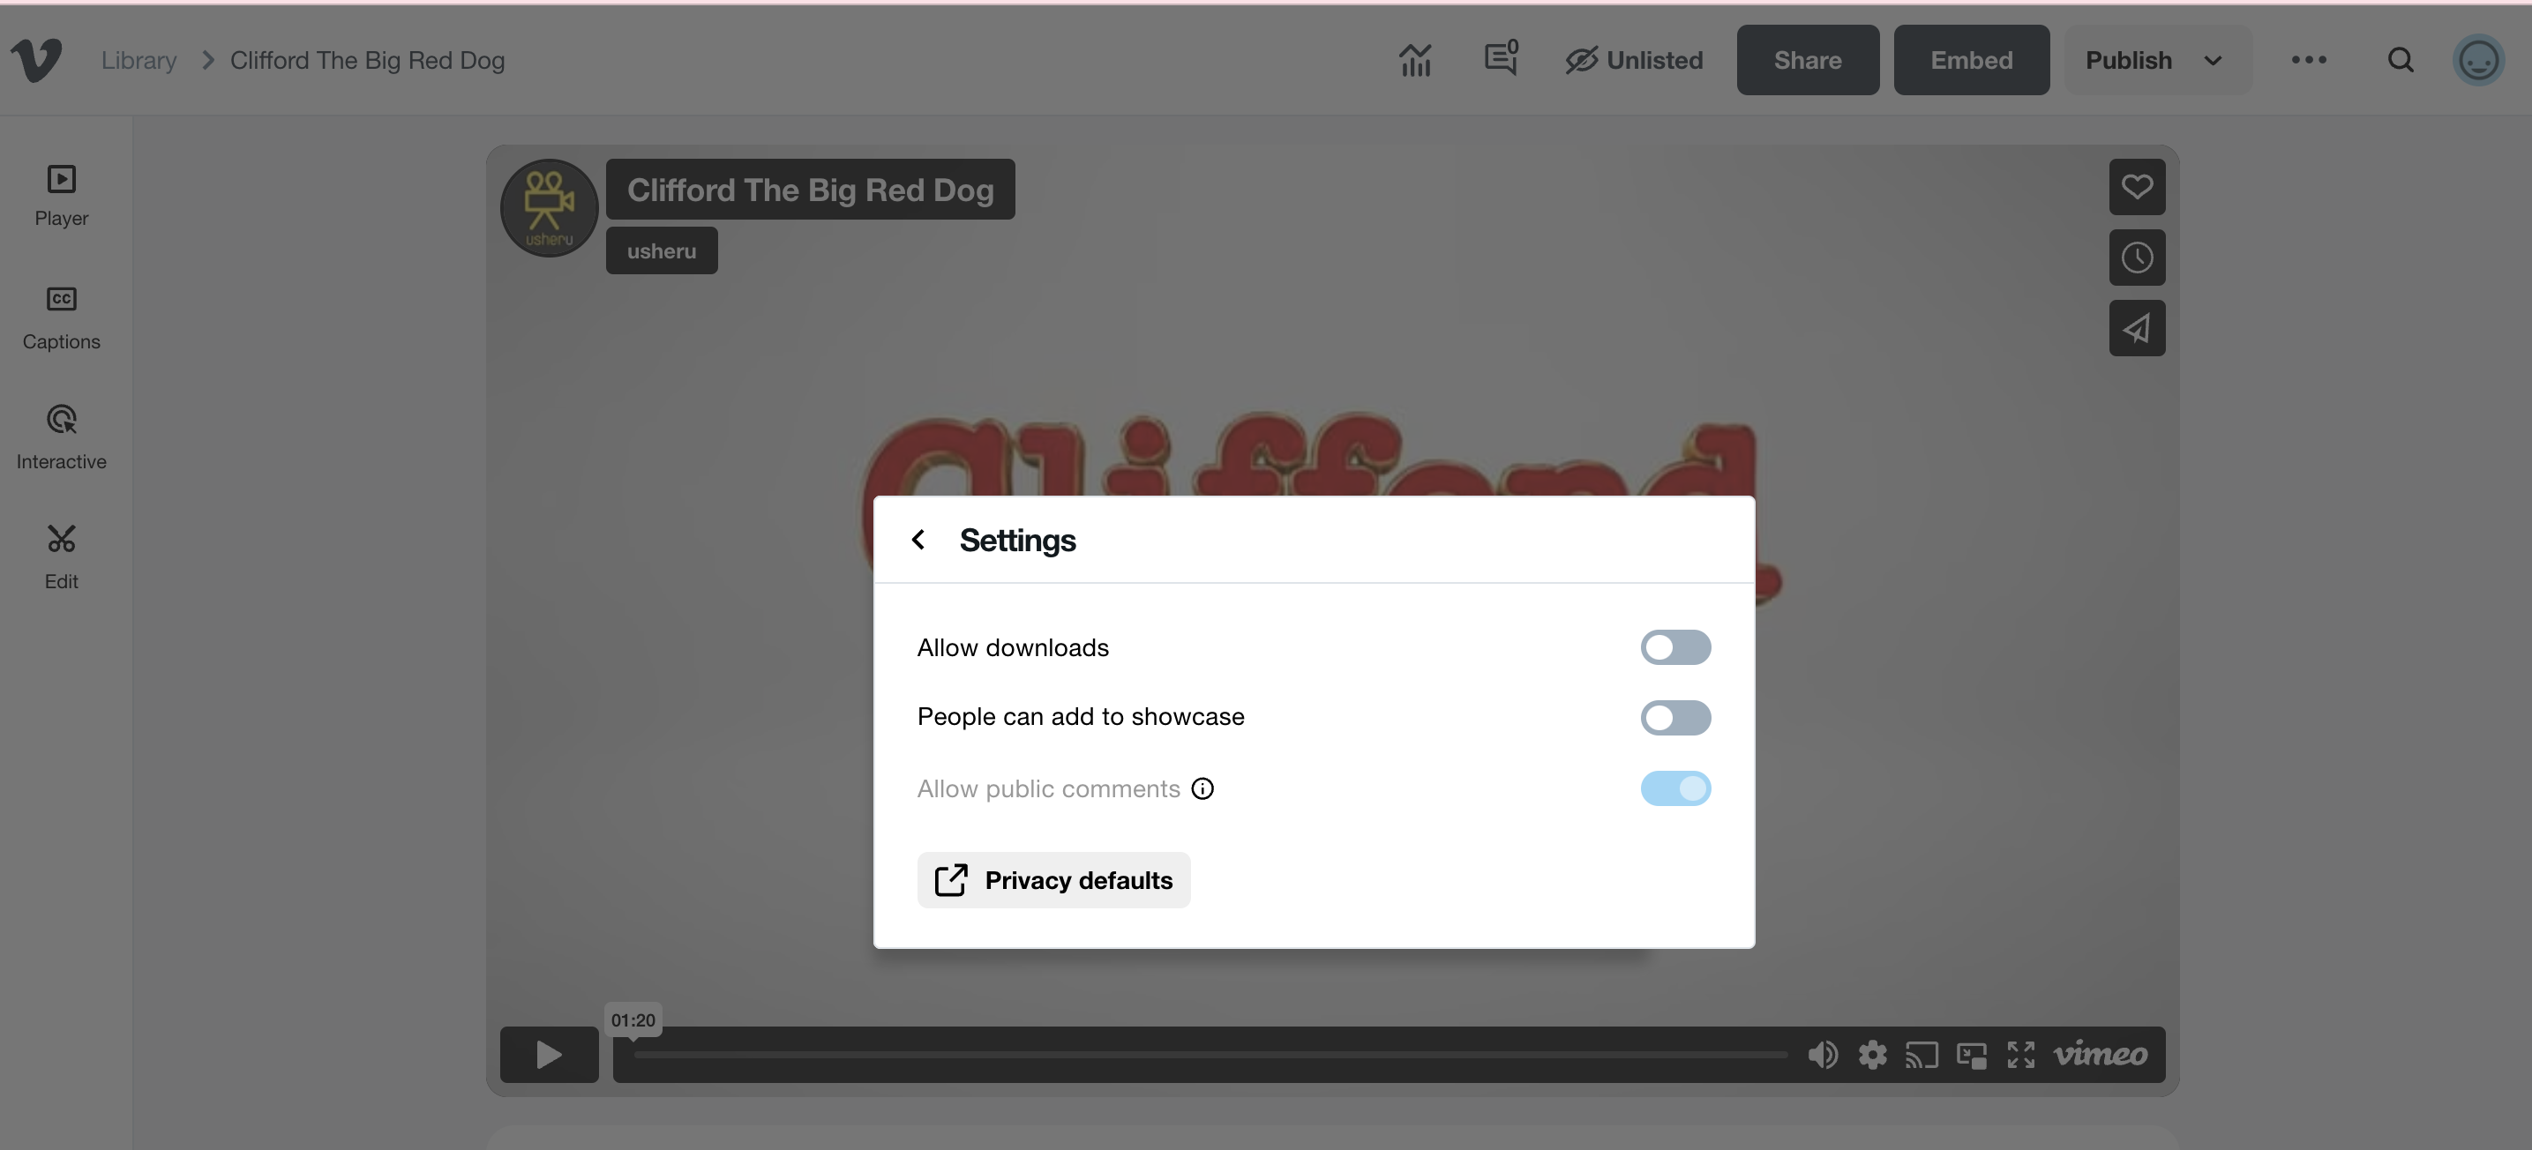The height and width of the screenshot is (1150, 2532).
Task: Toggle People can add to showcase
Action: point(1674,718)
